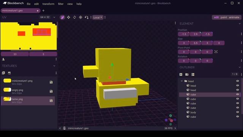Image resolution: width=243 pixels, height=137 pixels.
Task: Edit the Size inflate field 0
Action: tap(219, 43)
